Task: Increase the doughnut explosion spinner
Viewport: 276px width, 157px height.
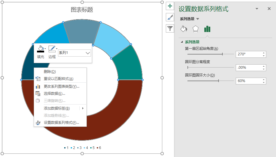Action: pyautogui.click(x=264, y=66)
